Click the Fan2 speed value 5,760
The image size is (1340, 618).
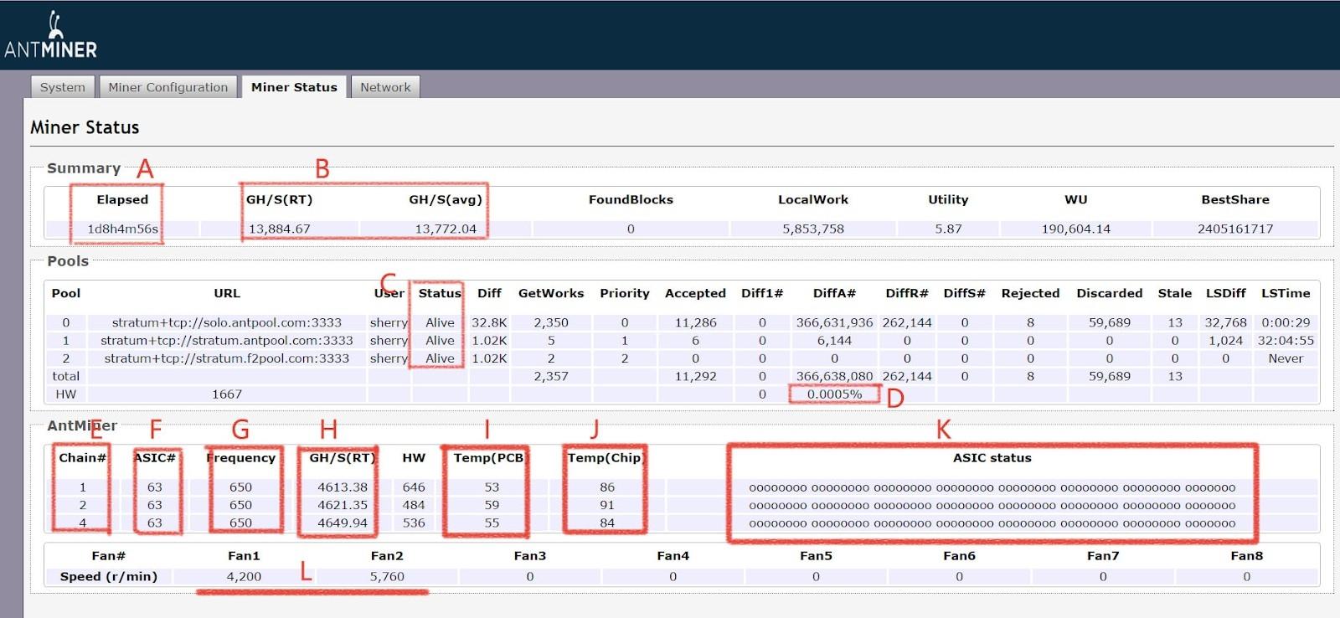coord(387,577)
